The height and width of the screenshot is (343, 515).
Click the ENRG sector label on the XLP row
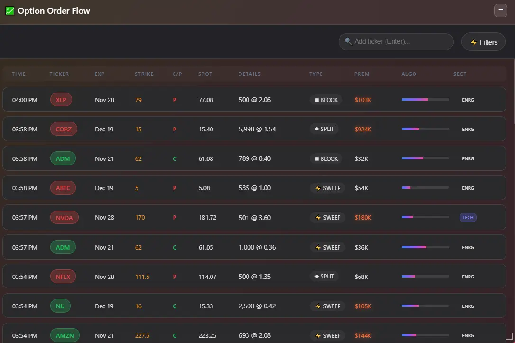pos(468,100)
